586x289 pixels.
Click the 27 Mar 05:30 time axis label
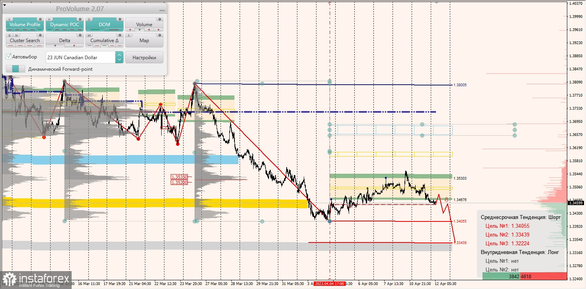pos(217,284)
